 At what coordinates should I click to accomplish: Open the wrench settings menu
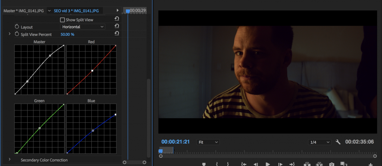click(338, 142)
